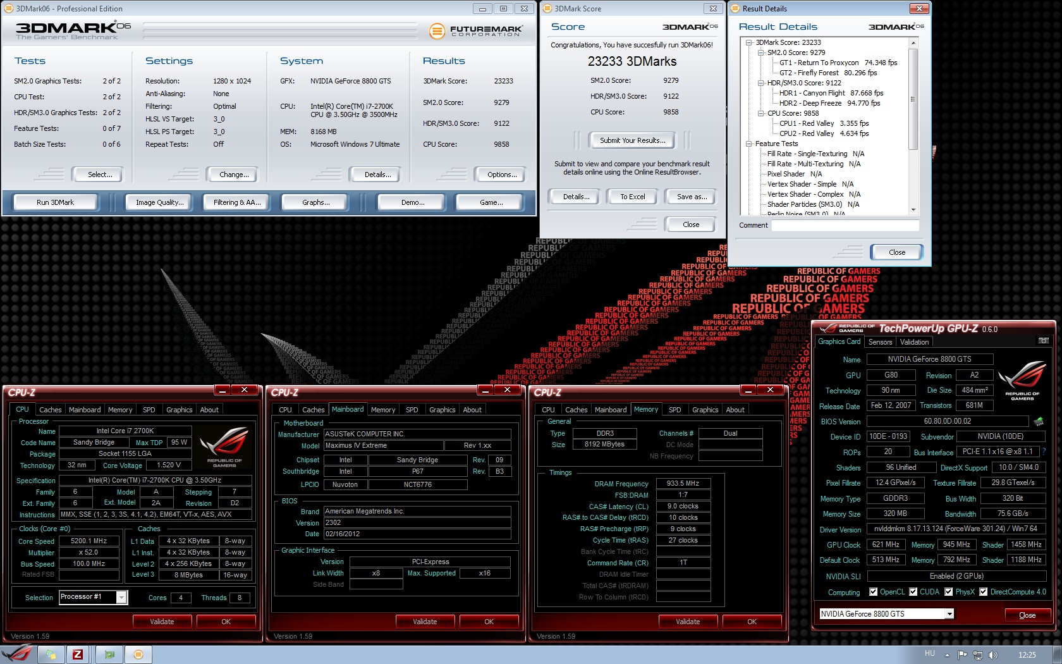Click the HU language indicator in the tray
1062x664 pixels.
pyautogui.click(x=930, y=654)
